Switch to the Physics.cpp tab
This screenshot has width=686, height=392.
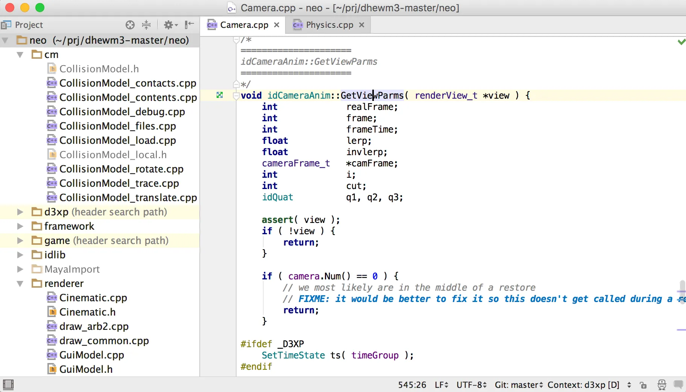pos(329,25)
